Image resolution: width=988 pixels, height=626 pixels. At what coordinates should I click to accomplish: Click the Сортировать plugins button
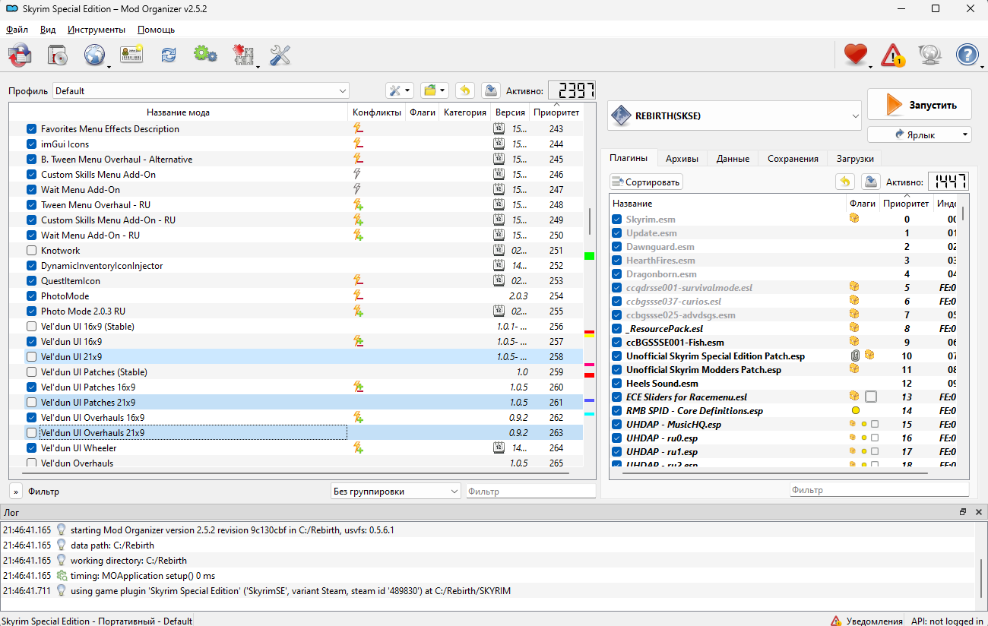point(646,182)
